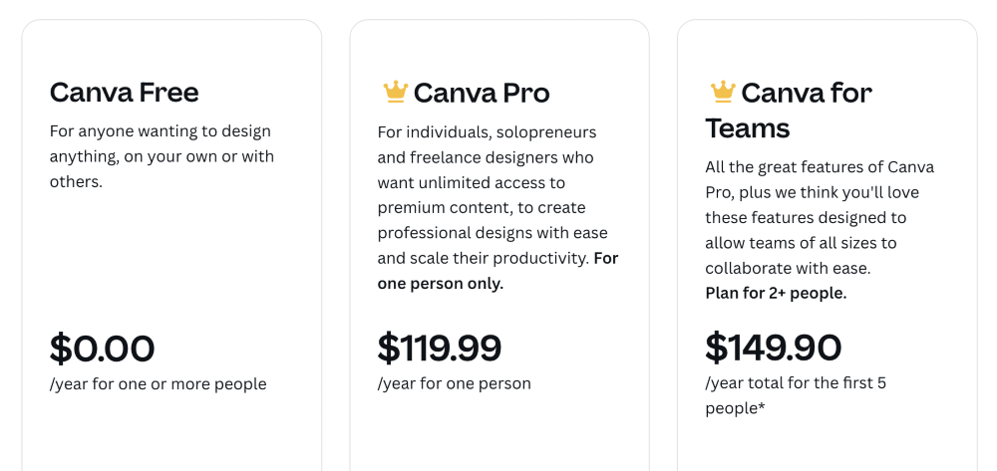Image resolution: width=997 pixels, height=471 pixels.
Task: Click the $119.99 price
Action: (x=440, y=348)
